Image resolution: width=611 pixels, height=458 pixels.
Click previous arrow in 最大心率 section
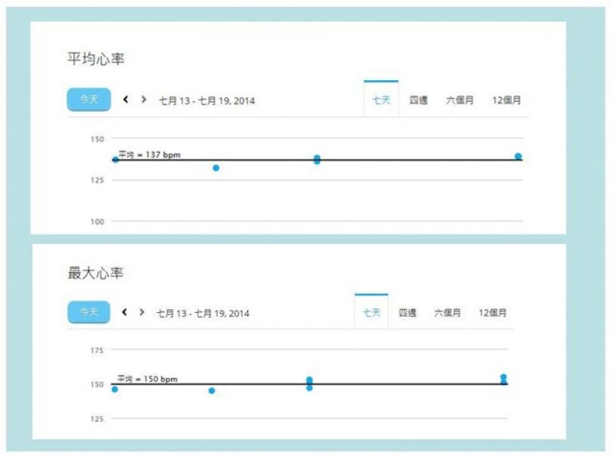point(125,312)
